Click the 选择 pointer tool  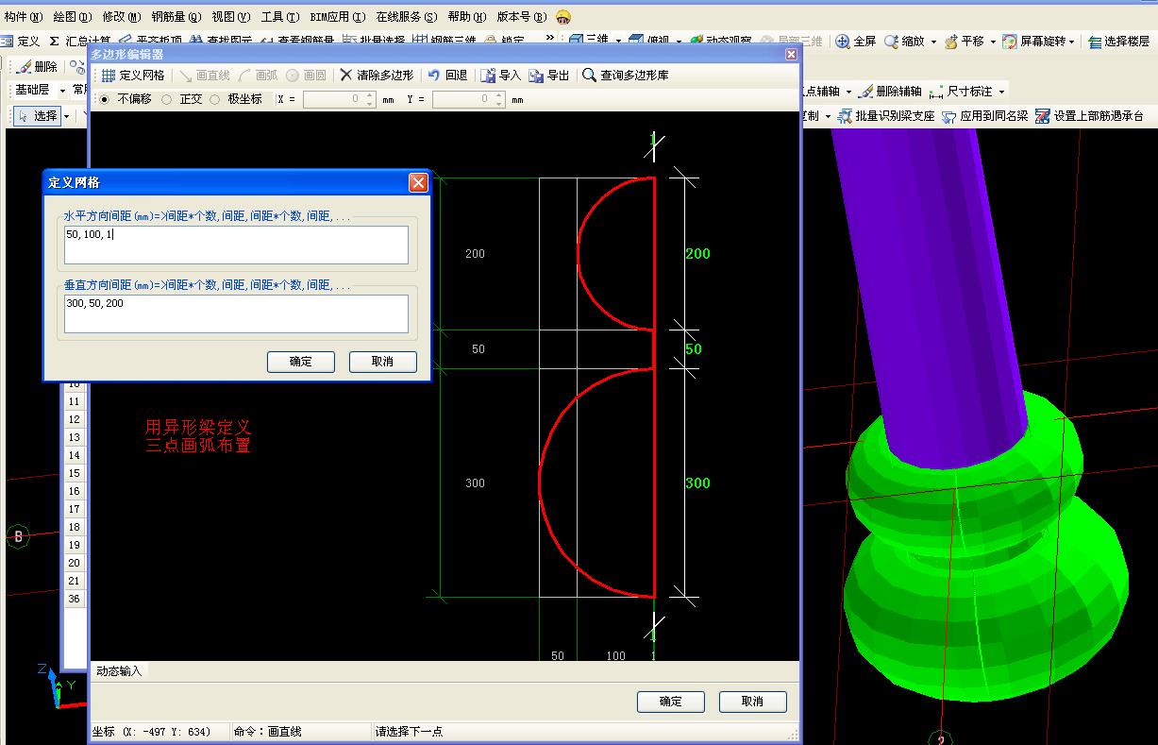click(x=38, y=116)
